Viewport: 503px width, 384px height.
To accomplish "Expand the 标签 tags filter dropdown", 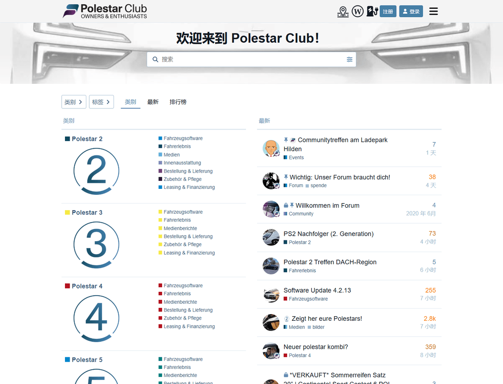I will pyautogui.click(x=101, y=102).
